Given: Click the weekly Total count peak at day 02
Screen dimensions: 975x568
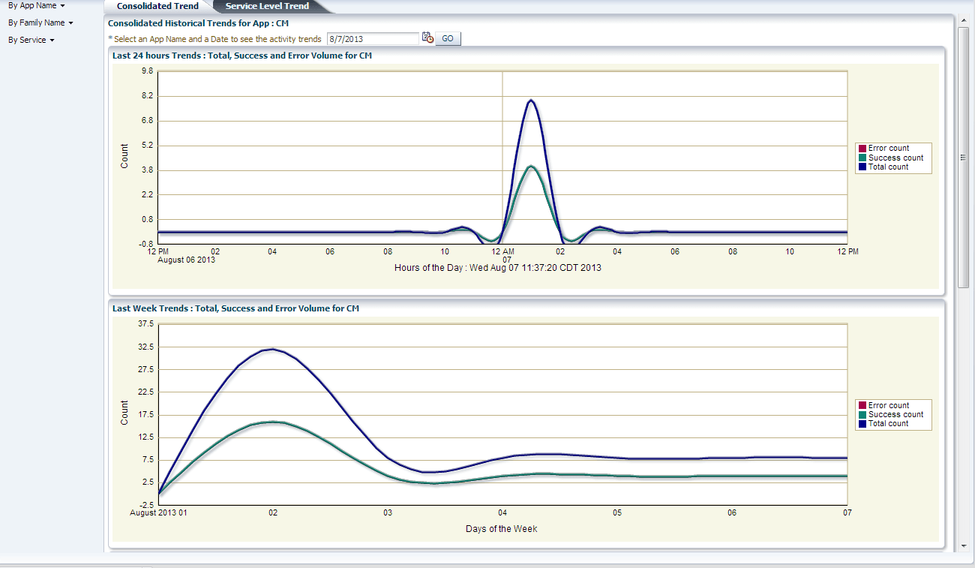Looking at the screenshot, I should point(273,349).
